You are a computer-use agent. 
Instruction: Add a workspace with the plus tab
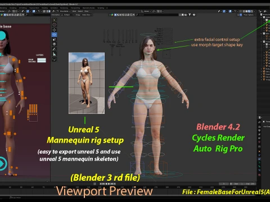[107, 8]
